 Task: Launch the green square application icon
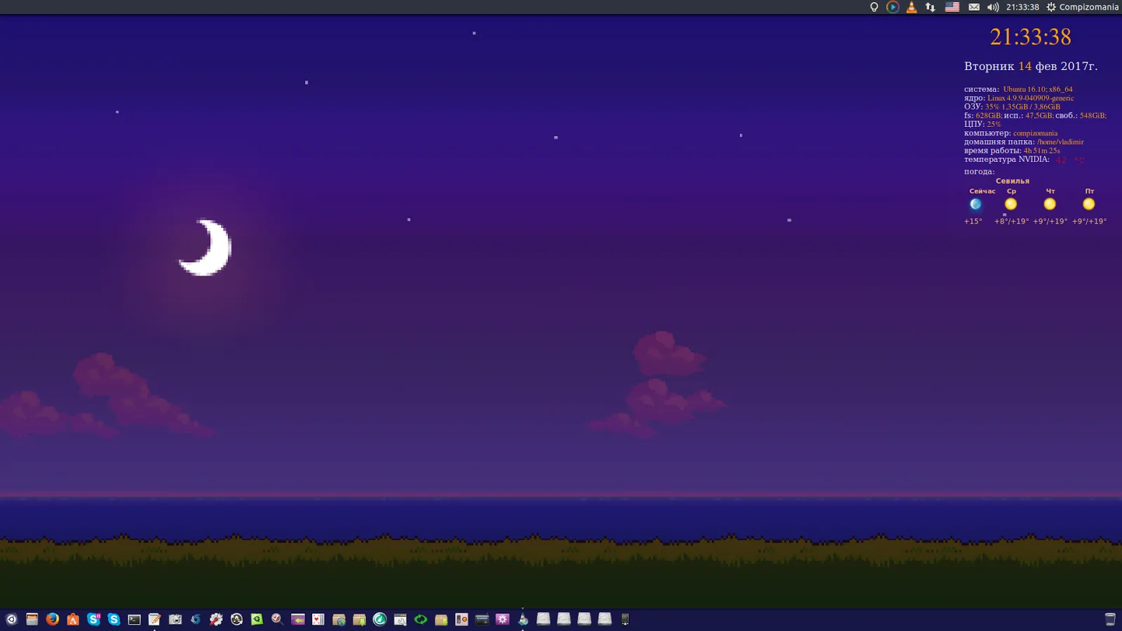pyautogui.click(x=257, y=619)
